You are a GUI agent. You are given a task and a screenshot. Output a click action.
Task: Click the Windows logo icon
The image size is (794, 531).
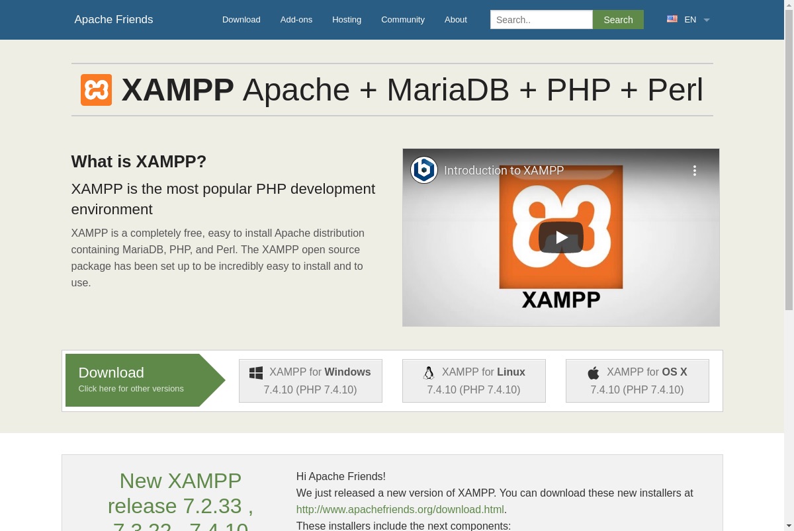pos(256,373)
